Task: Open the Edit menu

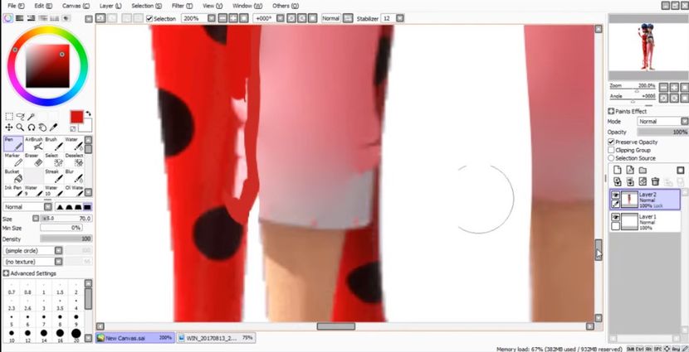Action: pos(43,6)
